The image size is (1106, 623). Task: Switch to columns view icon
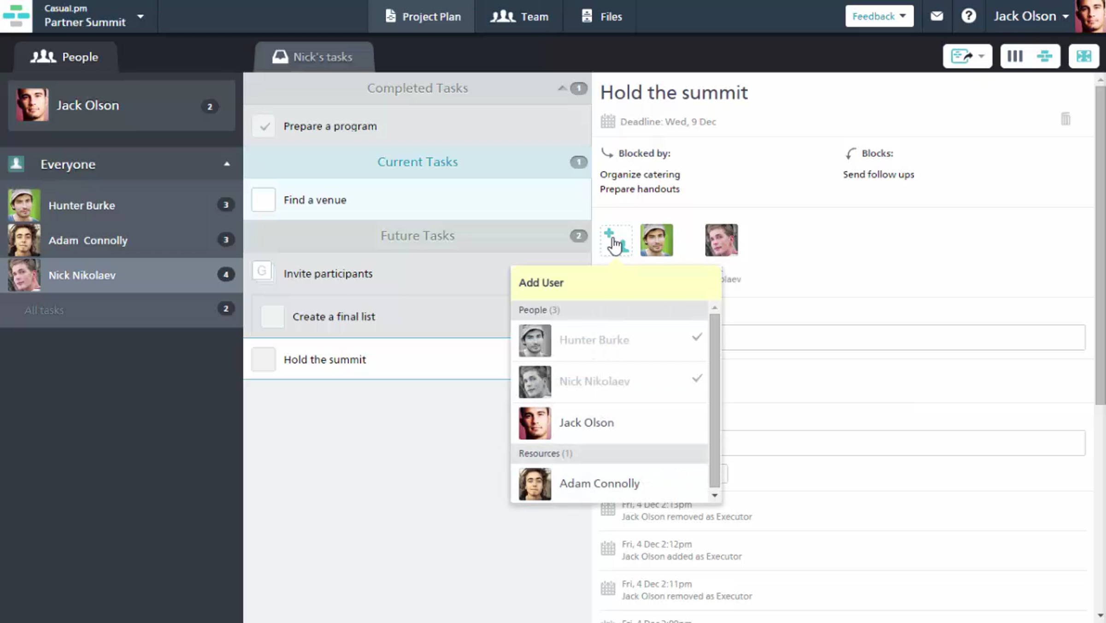click(1015, 56)
